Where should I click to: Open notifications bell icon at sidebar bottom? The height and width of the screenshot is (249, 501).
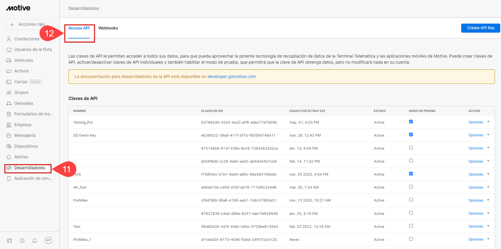coord(35,240)
